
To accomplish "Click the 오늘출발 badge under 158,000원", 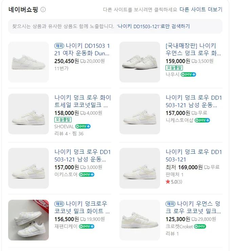I will [x=63, y=120].
